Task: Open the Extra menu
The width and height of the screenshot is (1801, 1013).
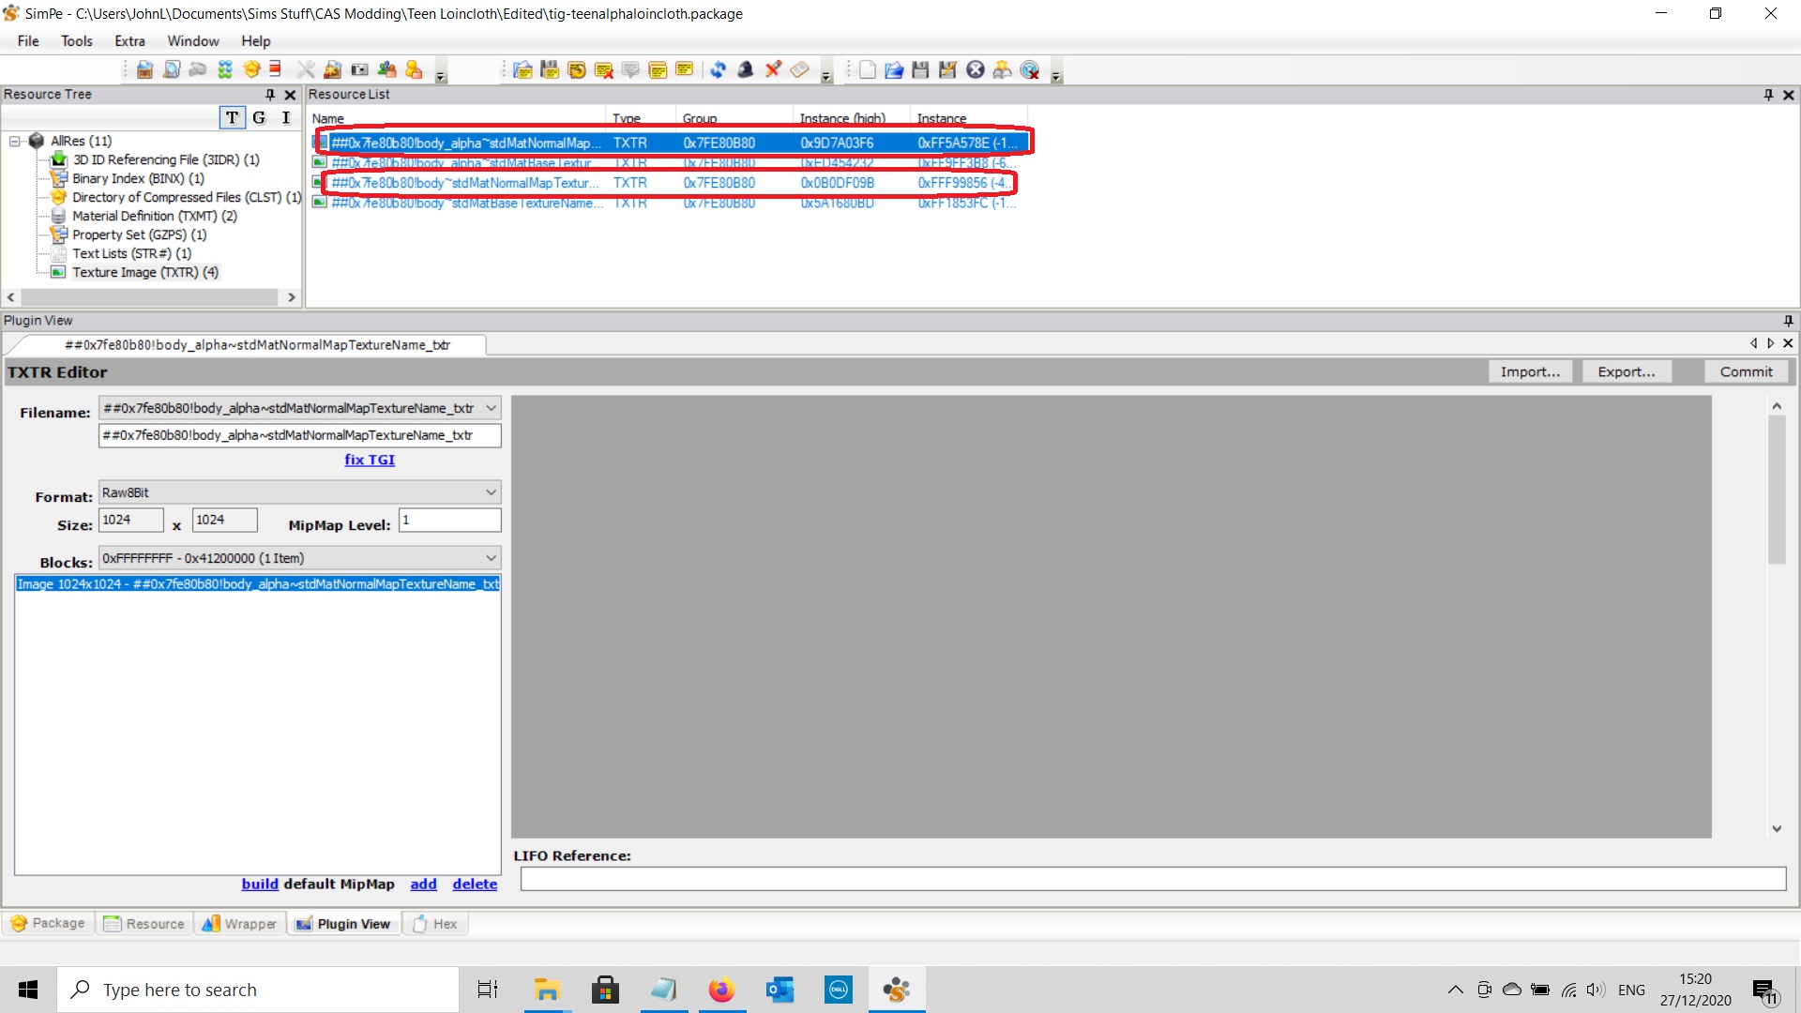Action: click(x=129, y=41)
